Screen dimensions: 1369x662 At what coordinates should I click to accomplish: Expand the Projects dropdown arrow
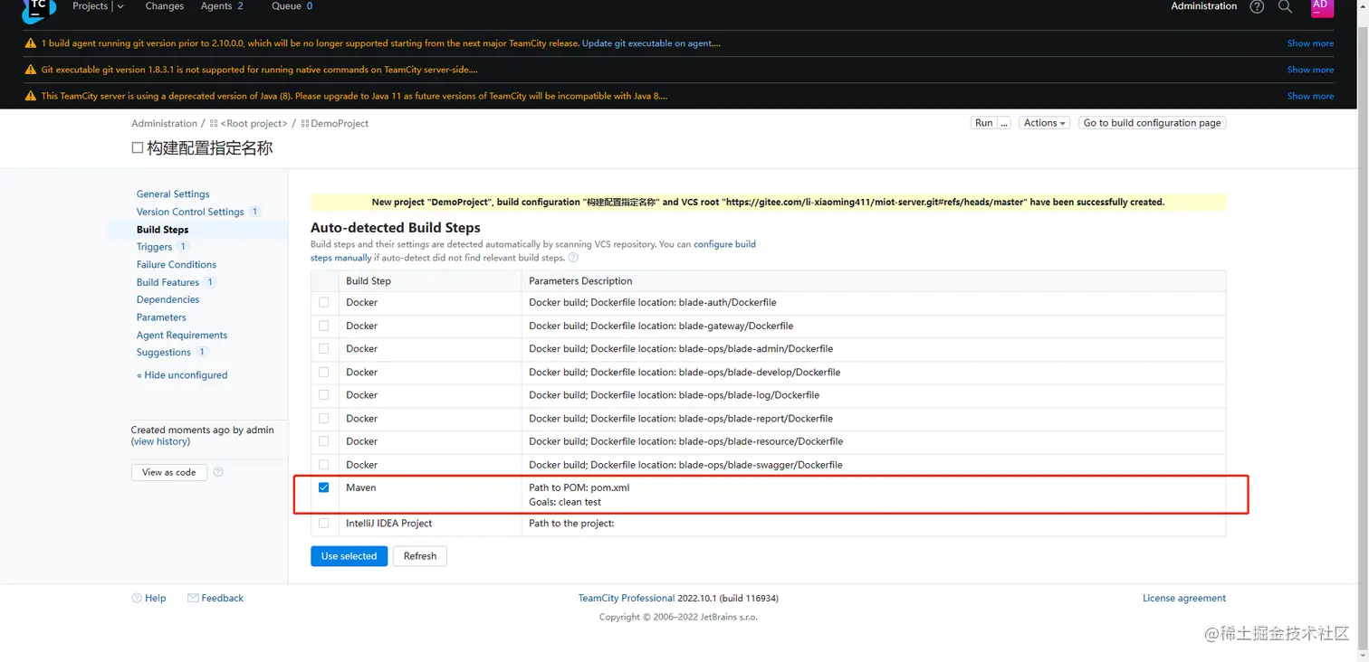[x=120, y=6]
